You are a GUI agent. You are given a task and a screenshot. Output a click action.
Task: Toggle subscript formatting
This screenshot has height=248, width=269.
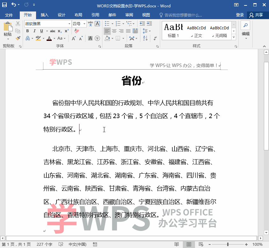pos(60,31)
